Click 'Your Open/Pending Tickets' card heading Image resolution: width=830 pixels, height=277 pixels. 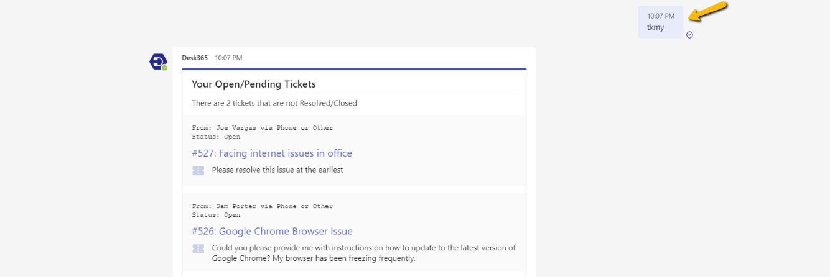[x=253, y=84]
